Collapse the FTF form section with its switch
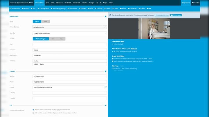Screen dimensions: 209x117 (x=106, y=106)
